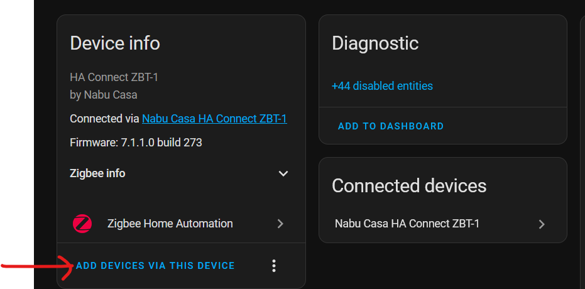
Task: Show the +44 disabled entities
Action: (382, 86)
